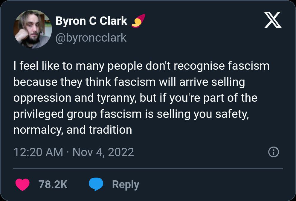Click the emoji badge beside Byron C Clark

[139, 22]
